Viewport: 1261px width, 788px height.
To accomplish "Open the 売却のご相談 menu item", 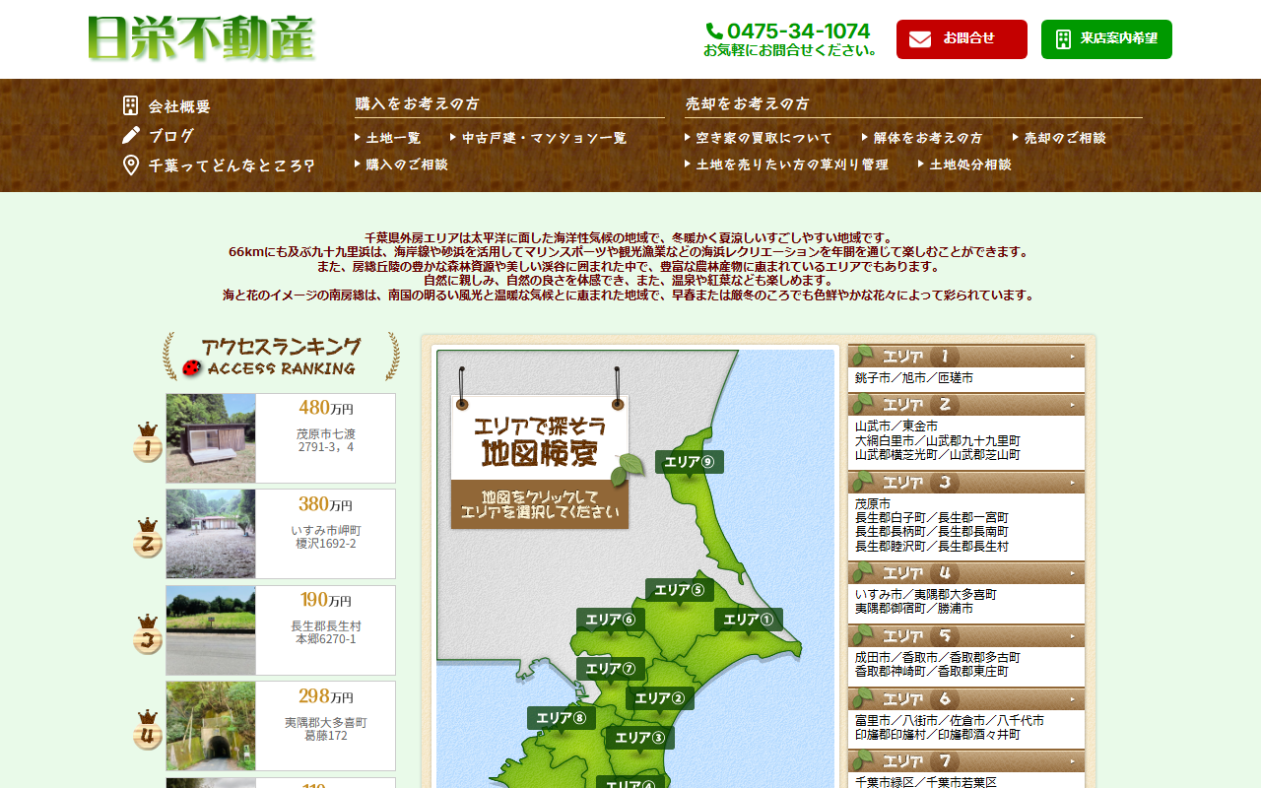I will (1060, 138).
